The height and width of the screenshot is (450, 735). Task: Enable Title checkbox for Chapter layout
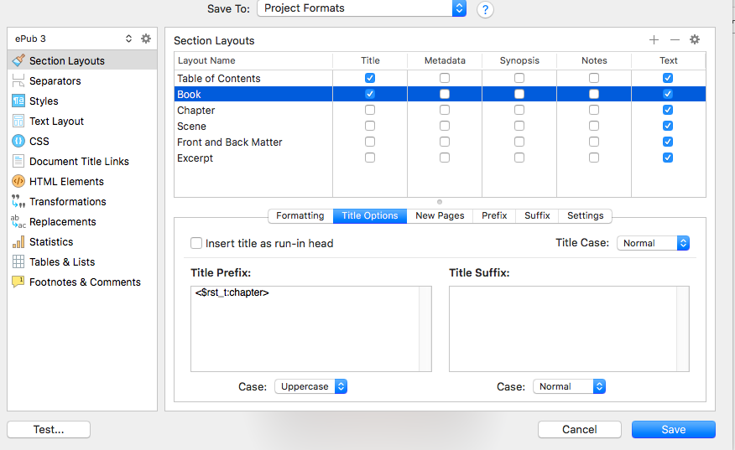pos(370,110)
